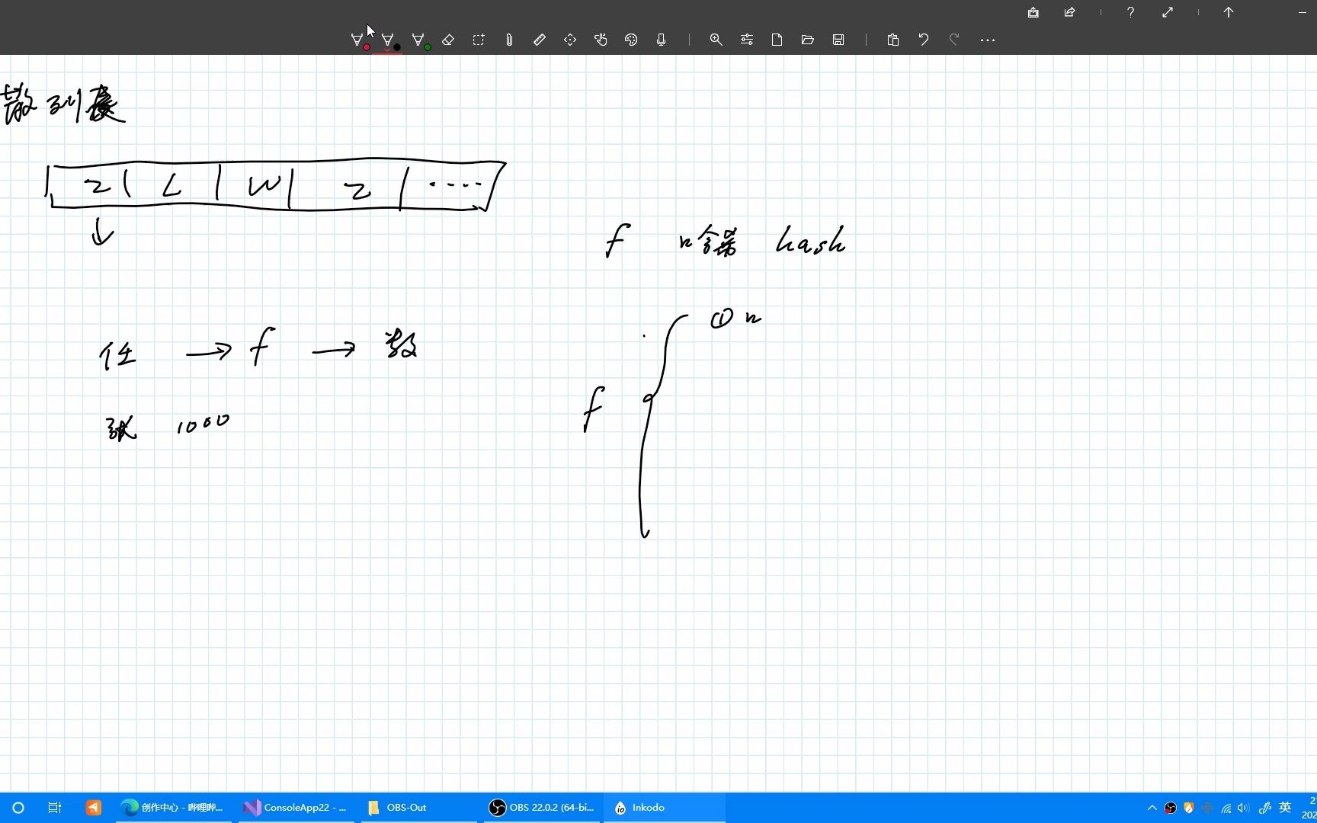
Task: Redo the last undone stroke
Action: pyautogui.click(x=954, y=40)
